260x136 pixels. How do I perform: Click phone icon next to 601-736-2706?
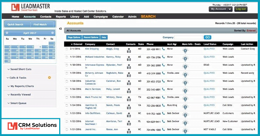coord(163,57)
